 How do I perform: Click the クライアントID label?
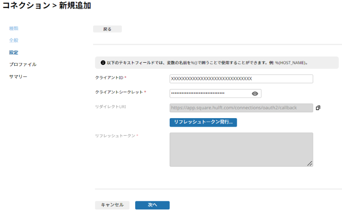pyautogui.click(x=109, y=77)
